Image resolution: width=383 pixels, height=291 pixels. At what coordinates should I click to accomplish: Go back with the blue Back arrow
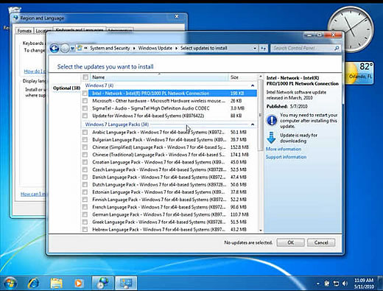(55, 49)
